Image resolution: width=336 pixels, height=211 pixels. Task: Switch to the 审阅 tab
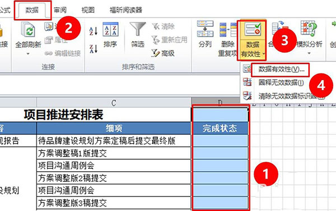coord(60,10)
